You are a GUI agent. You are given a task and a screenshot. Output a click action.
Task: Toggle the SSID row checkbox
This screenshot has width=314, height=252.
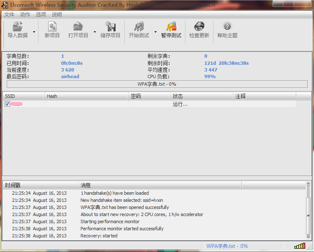coord(8,104)
